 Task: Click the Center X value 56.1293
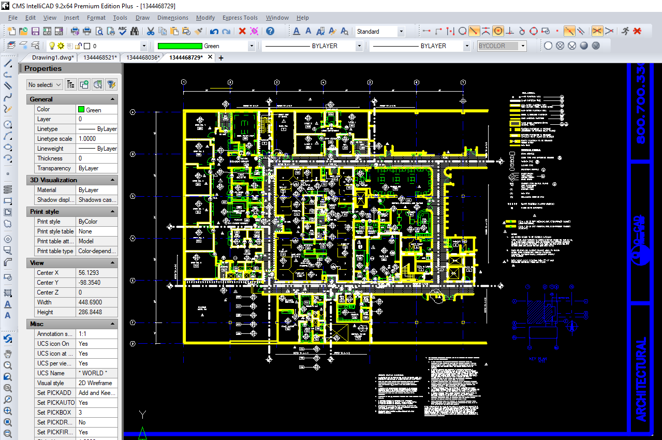(x=97, y=273)
